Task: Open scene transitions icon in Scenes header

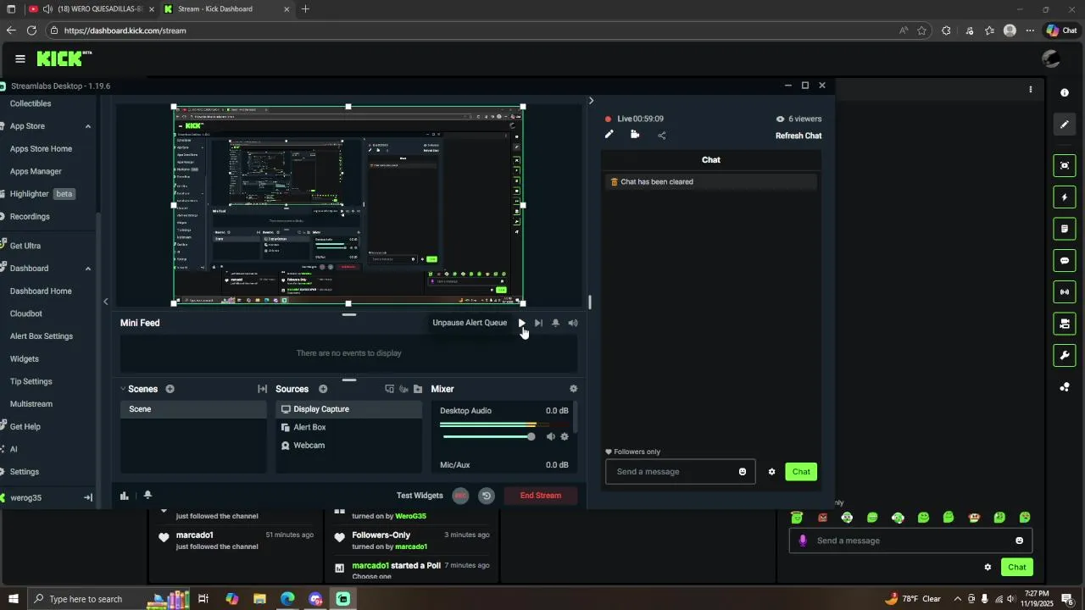Action: 262,389
